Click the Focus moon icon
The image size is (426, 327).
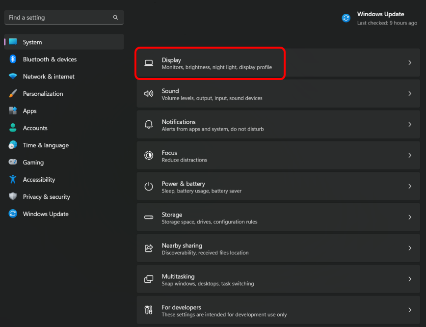(x=149, y=156)
